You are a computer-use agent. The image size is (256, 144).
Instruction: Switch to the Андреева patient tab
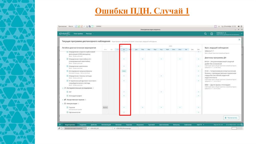point(83,125)
